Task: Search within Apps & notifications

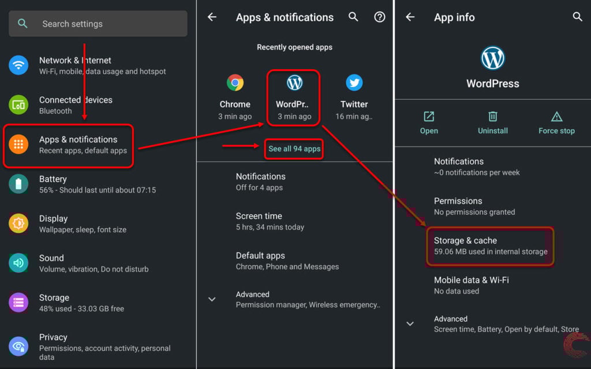Action: pos(353,17)
